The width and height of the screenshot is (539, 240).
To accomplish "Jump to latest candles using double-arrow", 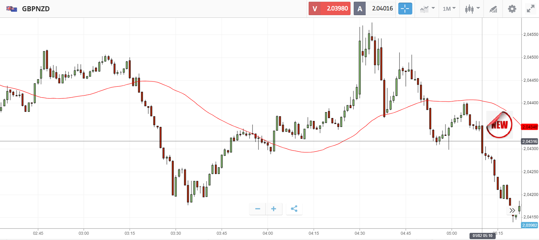I will coord(512,210).
